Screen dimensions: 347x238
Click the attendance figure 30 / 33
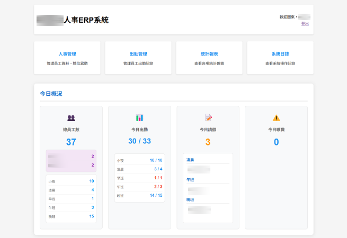139,141
